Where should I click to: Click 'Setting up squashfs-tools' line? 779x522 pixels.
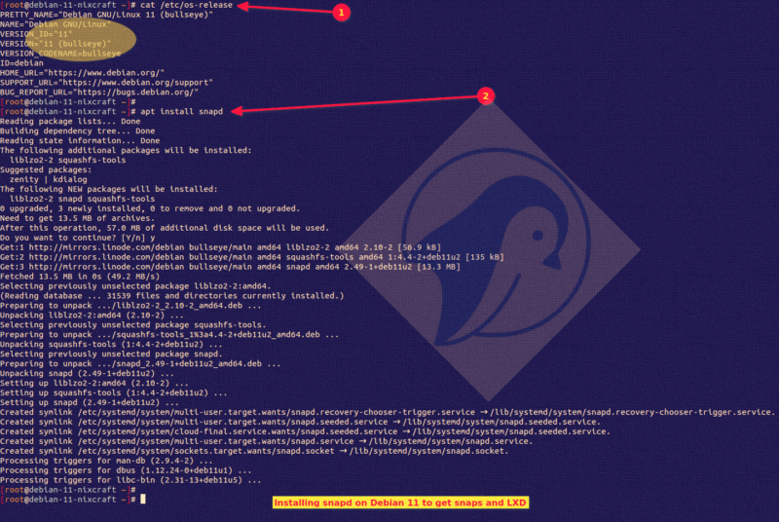(x=114, y=392)
